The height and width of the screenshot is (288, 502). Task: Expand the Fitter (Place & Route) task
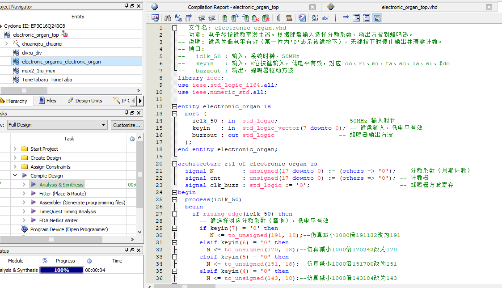coord(24,194)
